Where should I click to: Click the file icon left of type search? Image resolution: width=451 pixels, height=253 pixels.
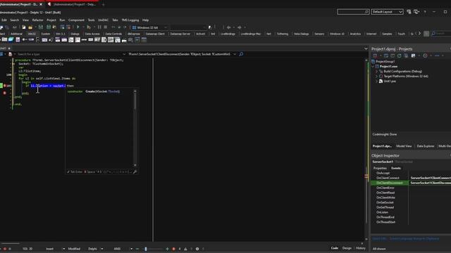(x=11, y=54)
